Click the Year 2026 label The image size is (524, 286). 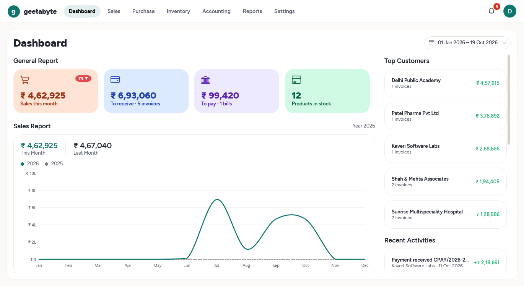(x=364, y=126)
